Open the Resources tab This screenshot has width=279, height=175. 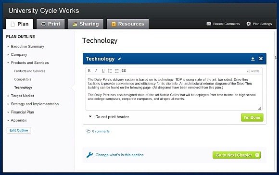pyautogui.click(x=128, y=24)
